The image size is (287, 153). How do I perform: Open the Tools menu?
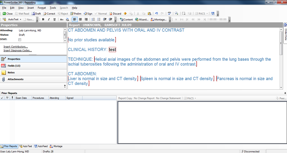click(x=53, y=8)
